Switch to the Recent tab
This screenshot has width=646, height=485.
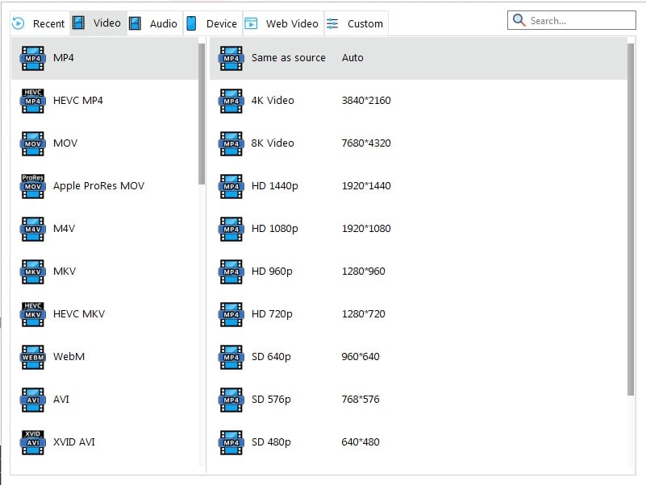(x=39, y=23)
